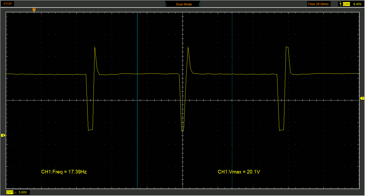Open the Time 20.00ms timebase setting
Image resolution: width=365 pixels, height=196 pixels.
coord(318,4)
